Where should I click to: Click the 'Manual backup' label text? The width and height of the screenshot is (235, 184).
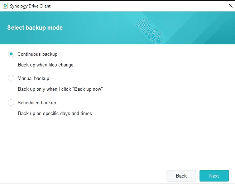point(33,78)
